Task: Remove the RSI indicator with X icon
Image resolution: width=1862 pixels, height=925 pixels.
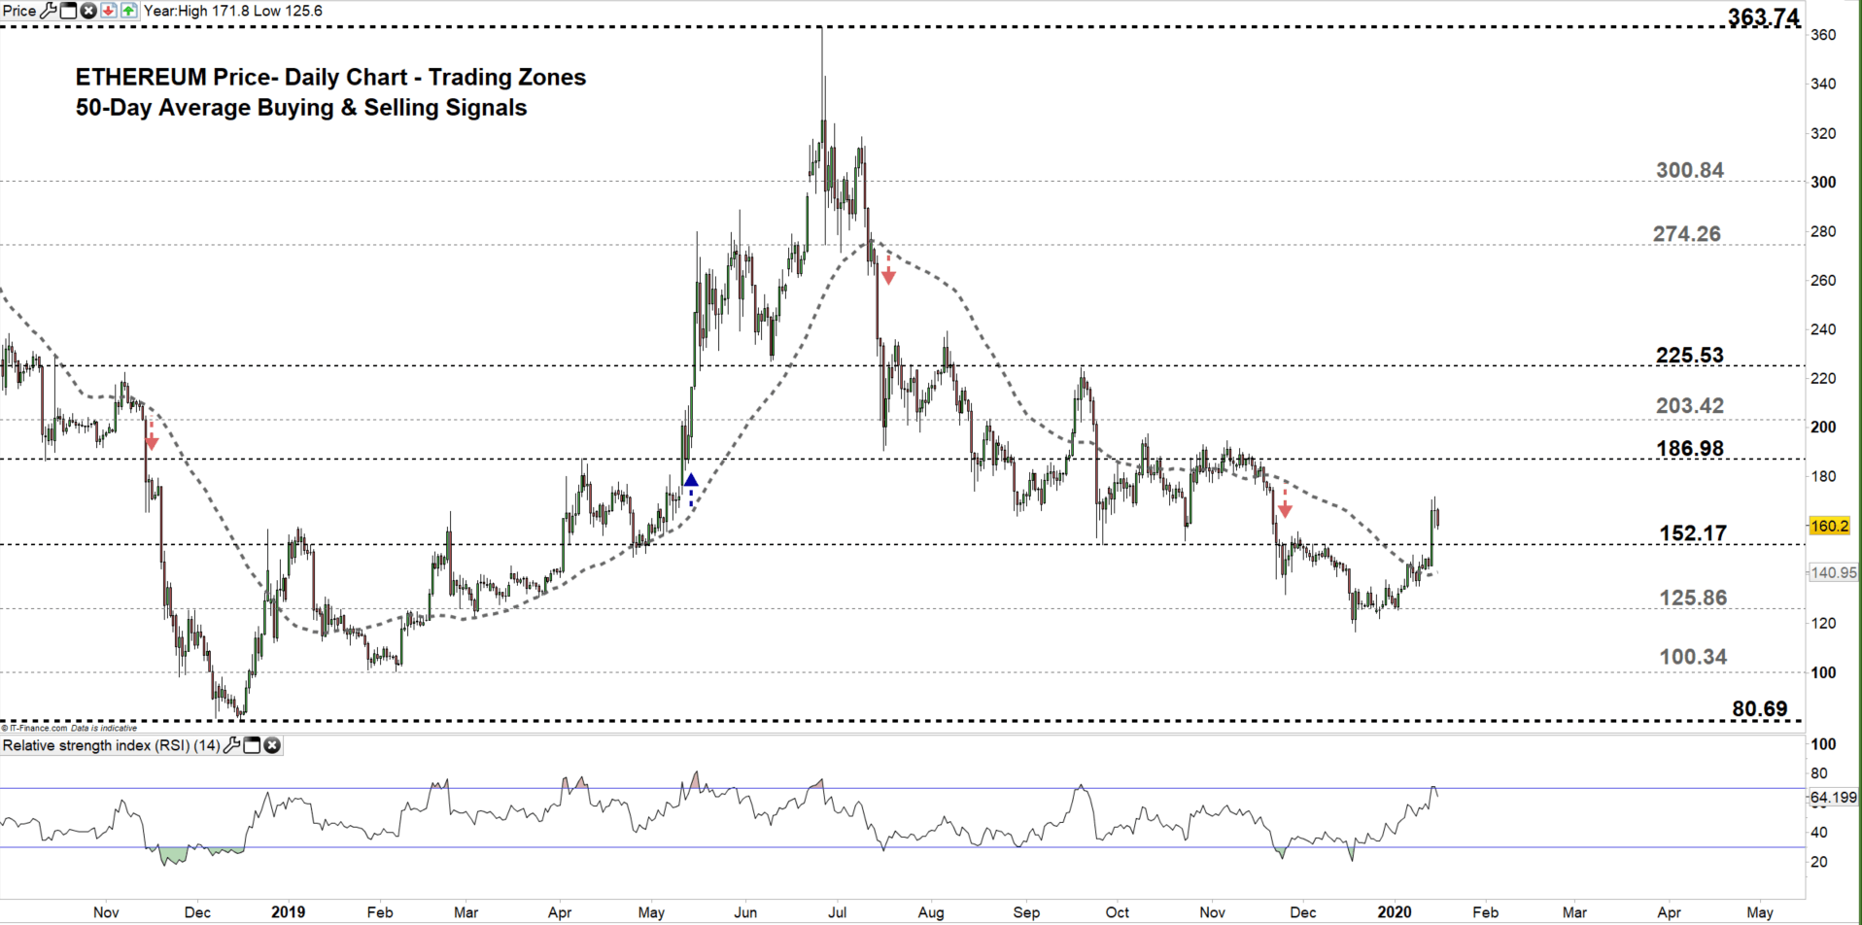Action: click(x=272, y=745)
